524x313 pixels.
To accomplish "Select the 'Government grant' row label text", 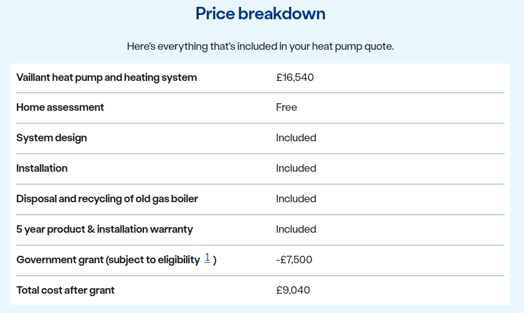I will tap(107, 260).
